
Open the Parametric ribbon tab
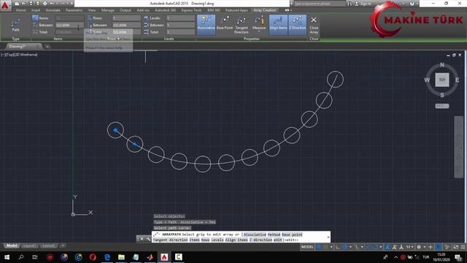tap(74, 10)
